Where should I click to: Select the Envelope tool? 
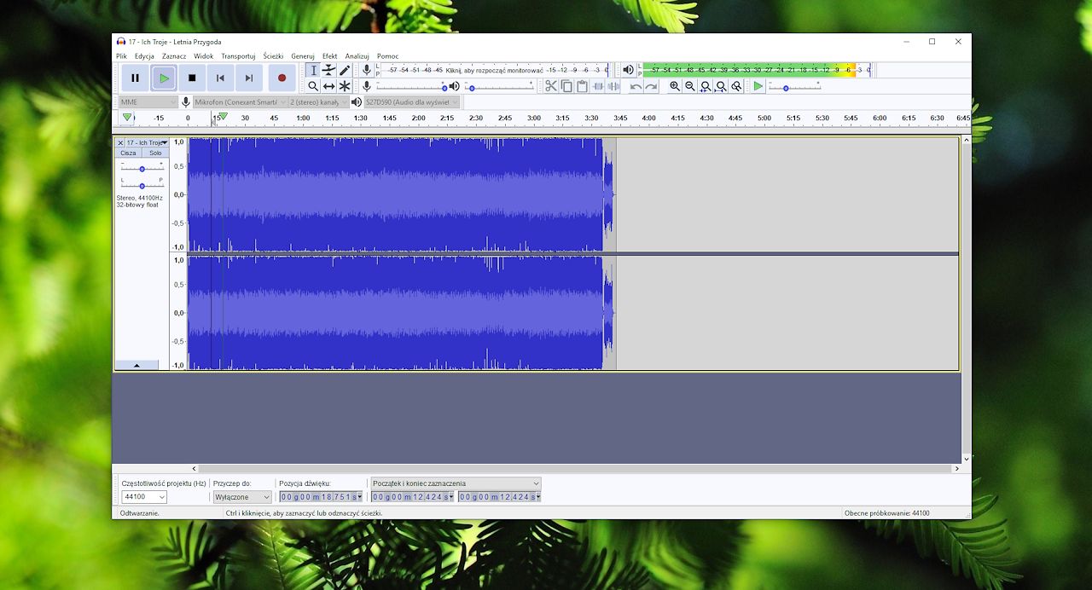[x=328, y=70]
